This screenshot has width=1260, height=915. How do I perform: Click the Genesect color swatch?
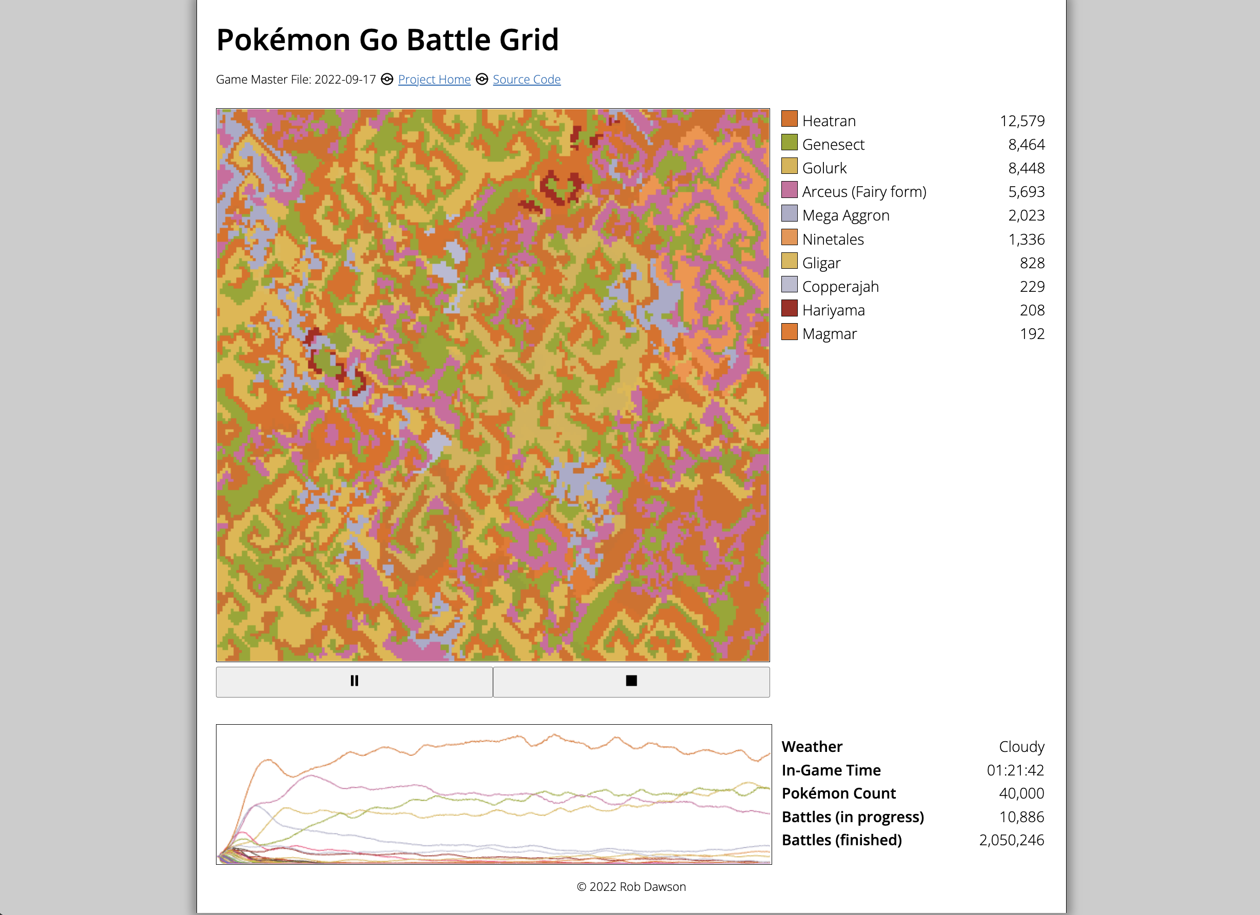(x=789, y=142)
